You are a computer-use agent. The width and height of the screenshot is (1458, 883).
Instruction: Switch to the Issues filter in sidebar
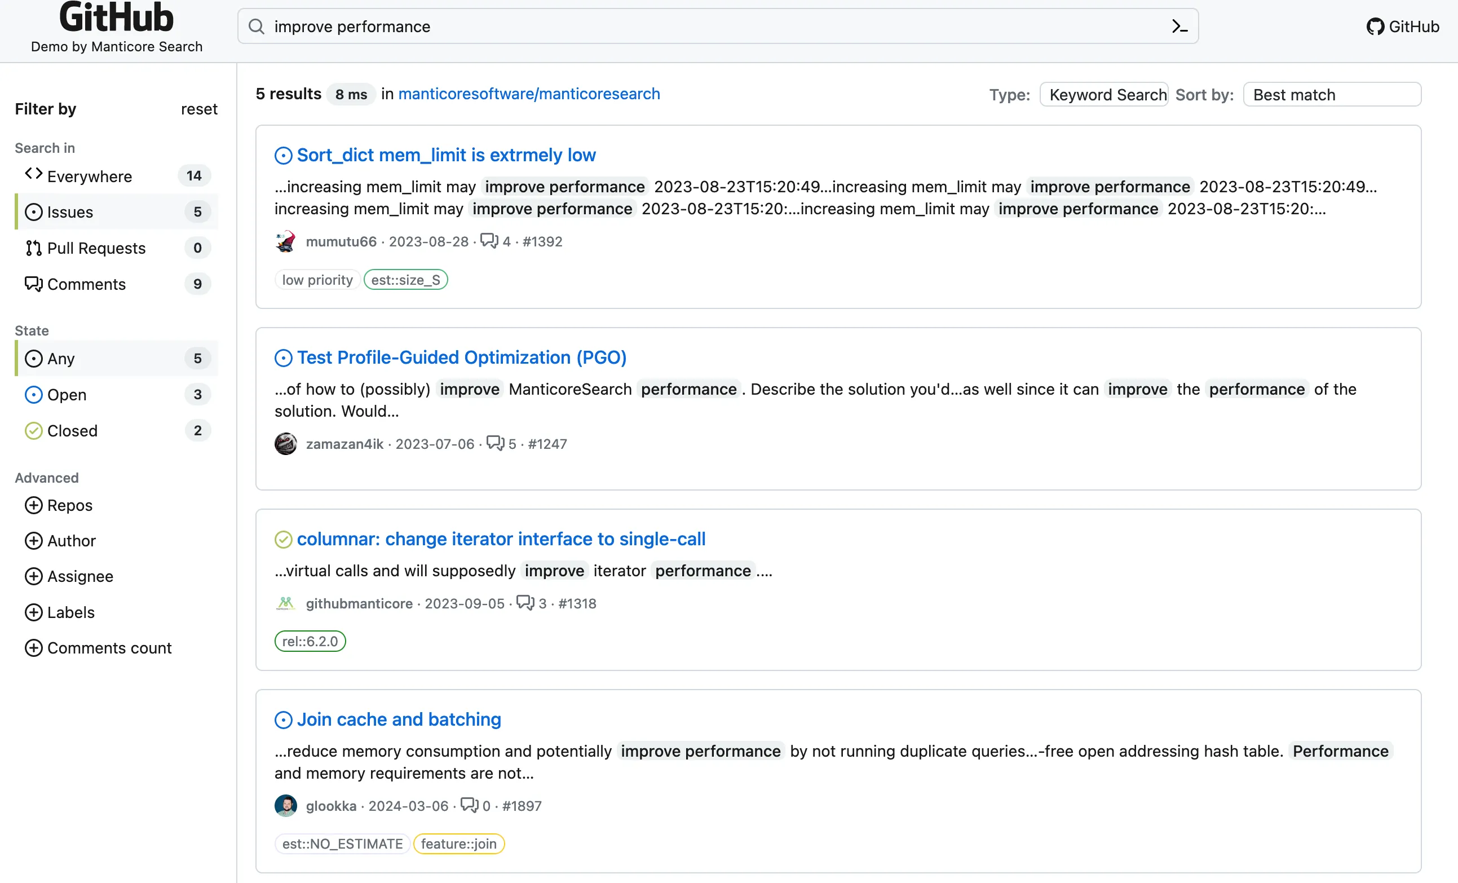point(69,212)
